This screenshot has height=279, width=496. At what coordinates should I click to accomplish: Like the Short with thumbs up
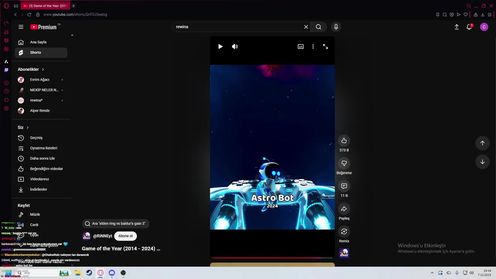344,140
